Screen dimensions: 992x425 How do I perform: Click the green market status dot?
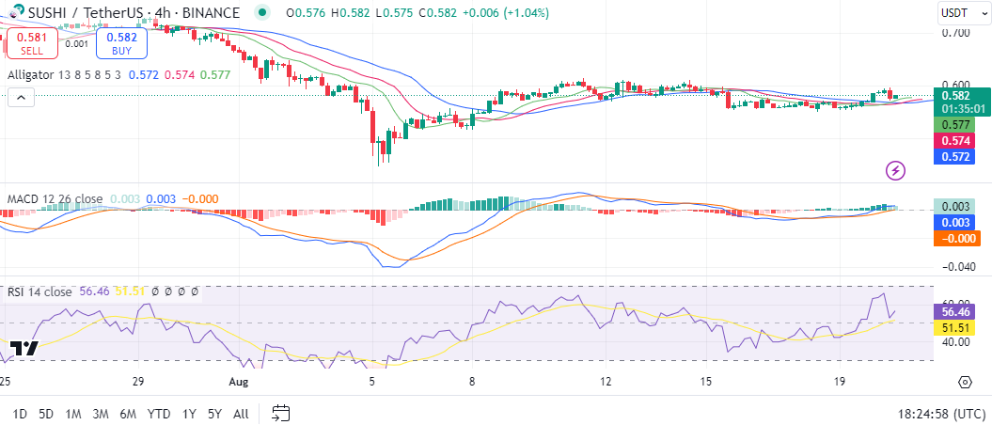(261, 12)
